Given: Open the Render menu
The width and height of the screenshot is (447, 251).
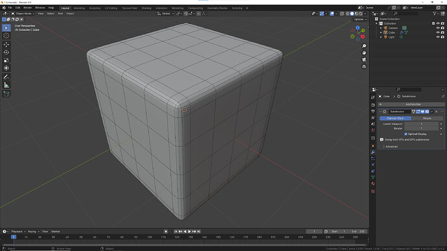Looking at the screenshot, I should point(27,8).
